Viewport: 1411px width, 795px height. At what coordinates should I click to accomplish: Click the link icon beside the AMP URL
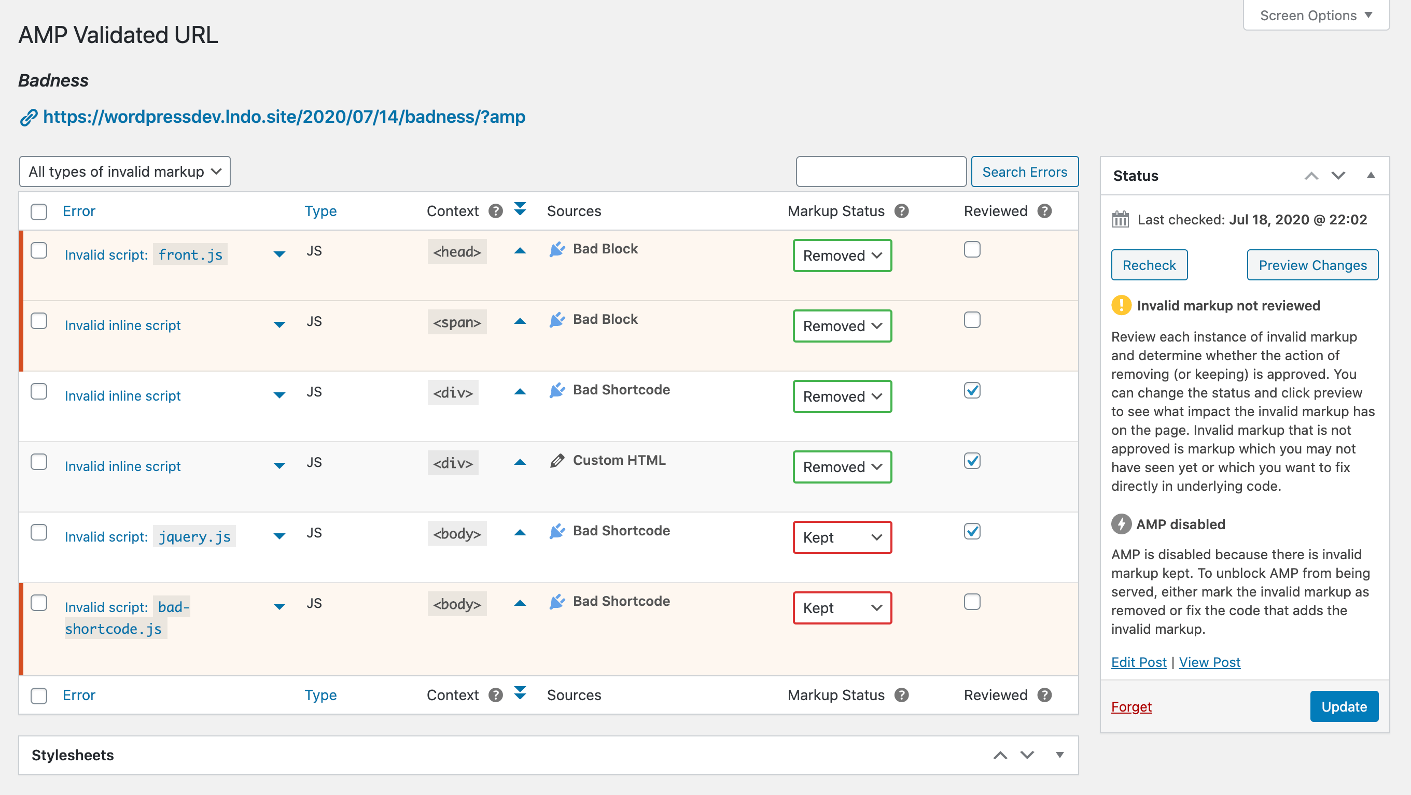click(28, 117)
